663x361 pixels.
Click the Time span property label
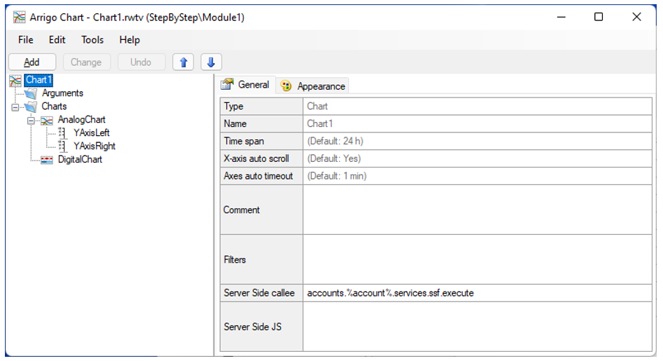(x=261, y=141)
